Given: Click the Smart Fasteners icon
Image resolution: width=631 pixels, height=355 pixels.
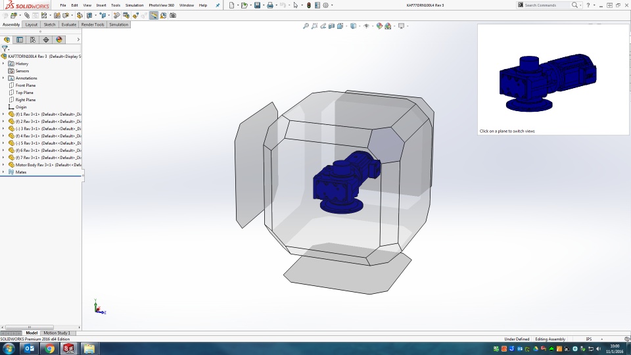Looking at the screenshot, I should (x=57, y=15).
